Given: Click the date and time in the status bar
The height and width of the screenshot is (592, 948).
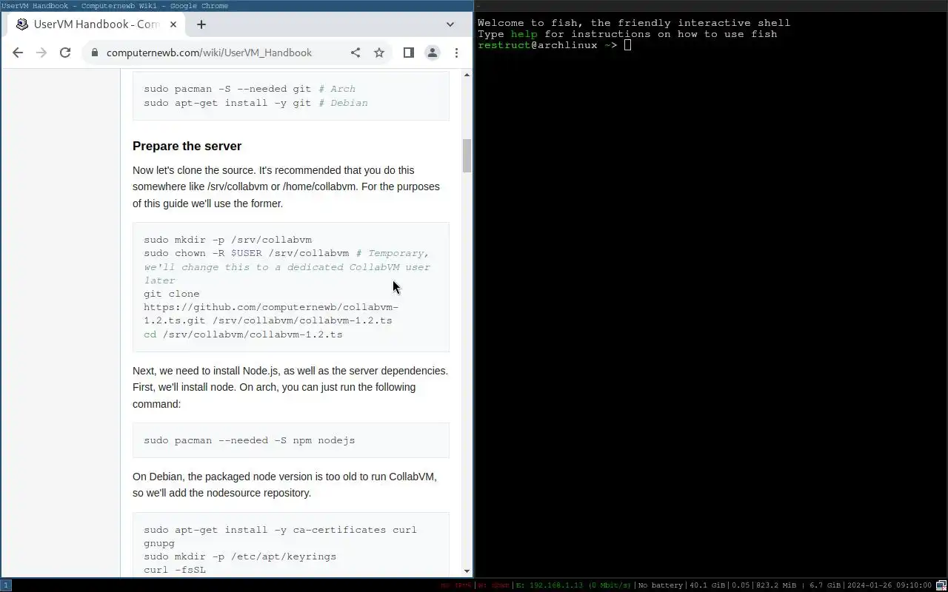Looking at the screenshot, I should click(x=889, y=585).
